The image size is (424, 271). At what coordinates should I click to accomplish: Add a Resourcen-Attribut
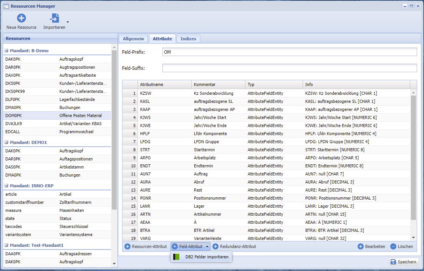(146, 246)
